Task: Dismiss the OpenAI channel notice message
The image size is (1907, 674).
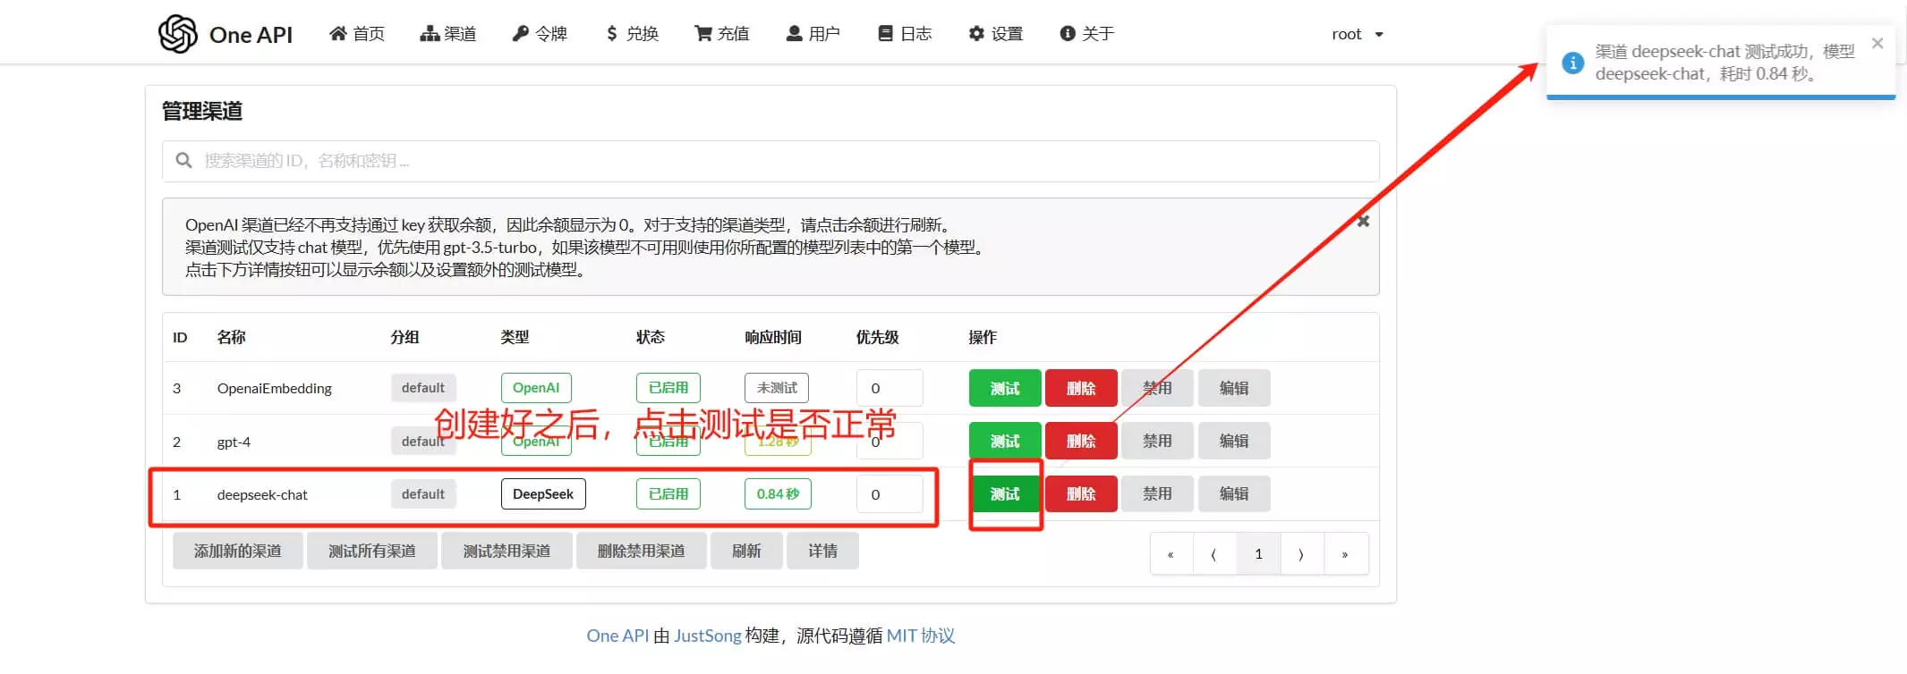Action: click(1363, 221)
